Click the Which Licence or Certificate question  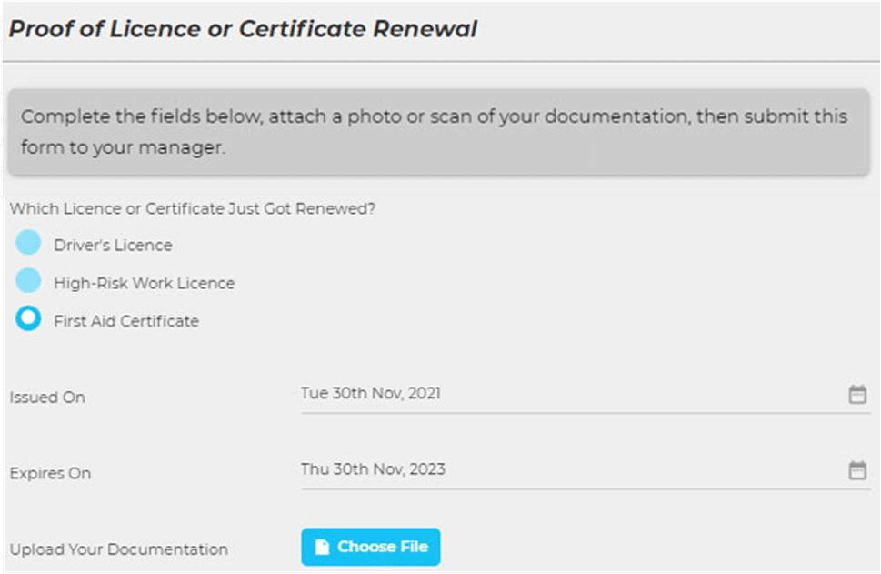[x=193, y=209]
